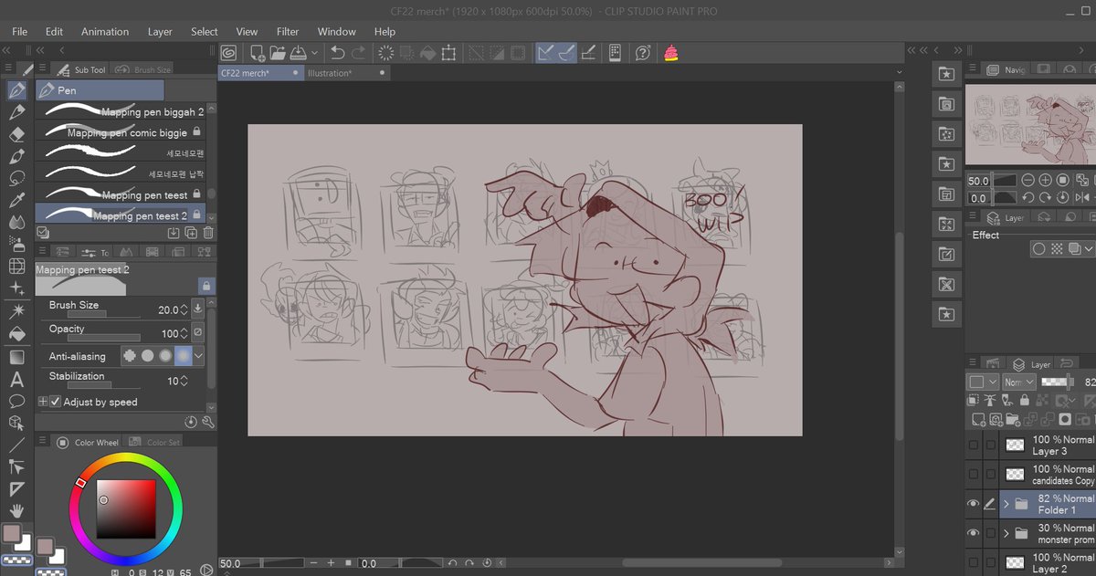Open the Anti-aliasing options dropdown
This screenshot has width=1096, height=576.
click(x=199, y=356)
